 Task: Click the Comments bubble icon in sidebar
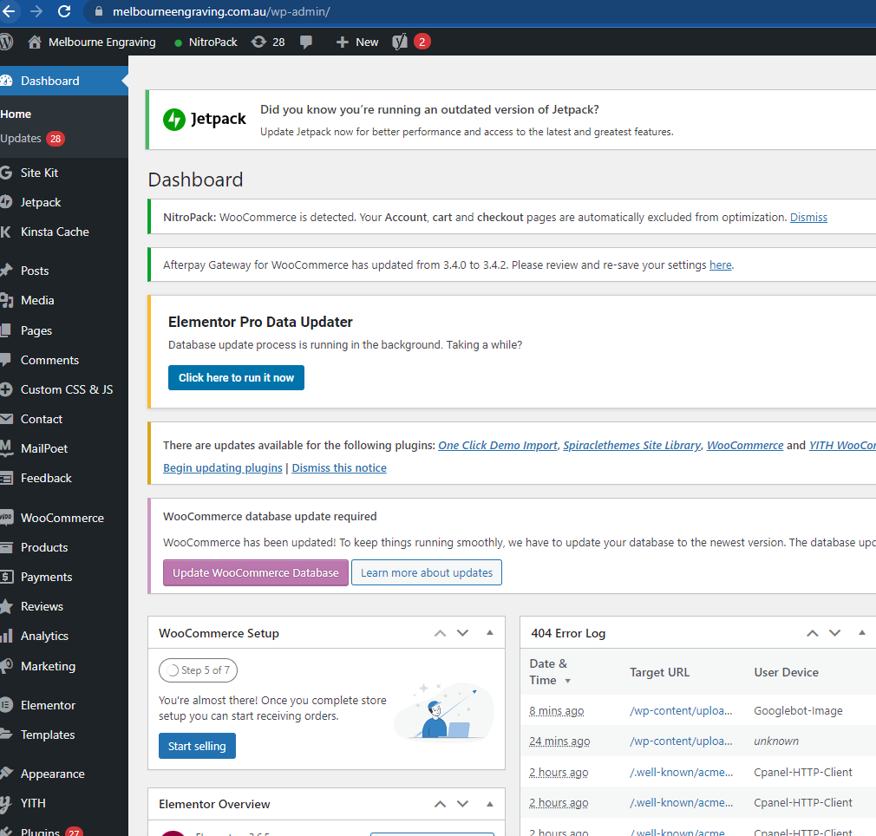point(5,360)
